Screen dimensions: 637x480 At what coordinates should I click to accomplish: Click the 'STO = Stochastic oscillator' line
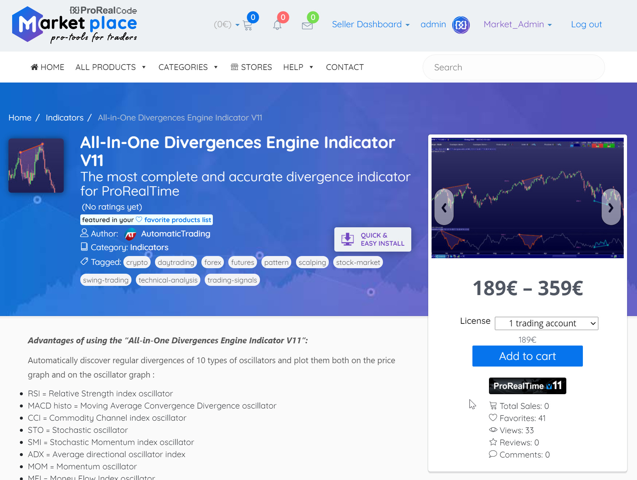78,430
